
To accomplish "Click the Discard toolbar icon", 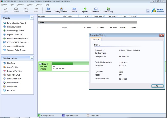I will [16, 9].
